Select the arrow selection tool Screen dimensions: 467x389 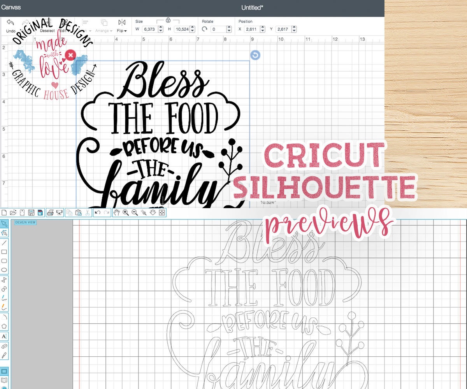pyautogui.click(x=5, y=224)
